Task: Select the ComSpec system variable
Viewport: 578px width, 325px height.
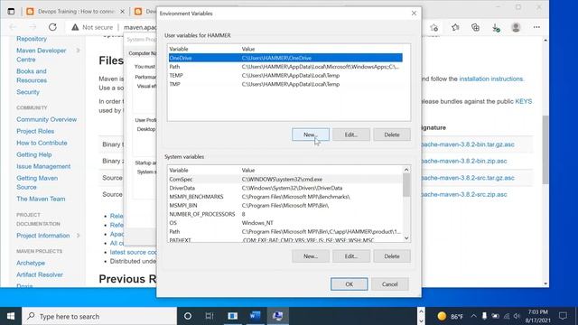Action: point(285,179)
